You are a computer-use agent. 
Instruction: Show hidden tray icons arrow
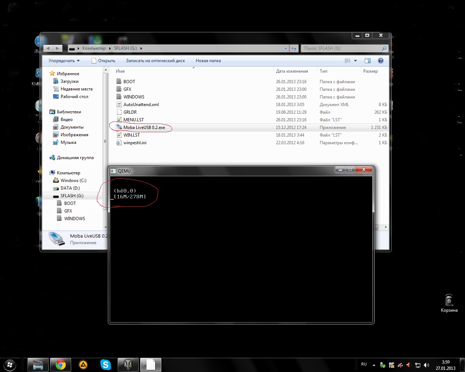[x=374, y=365]
